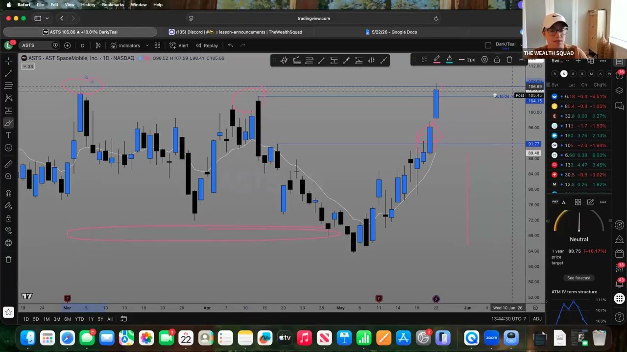
Task: Select watchlist row with last price 6.18
Action: (580, 97)
